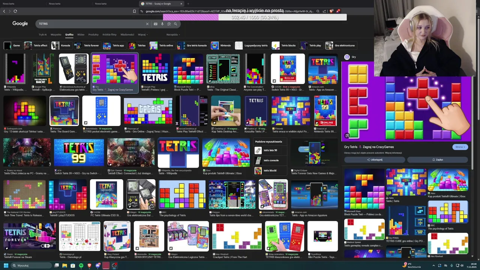Image resolution: width=480 pixels, height=270 pixels.
Task: Click the magnifier search icon
Action: click(175, 24)
